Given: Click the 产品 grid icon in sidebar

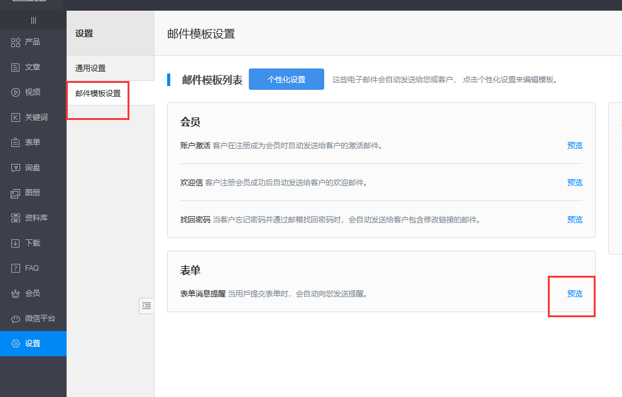Looking at the screenshot, I should [x=16, y=42].
